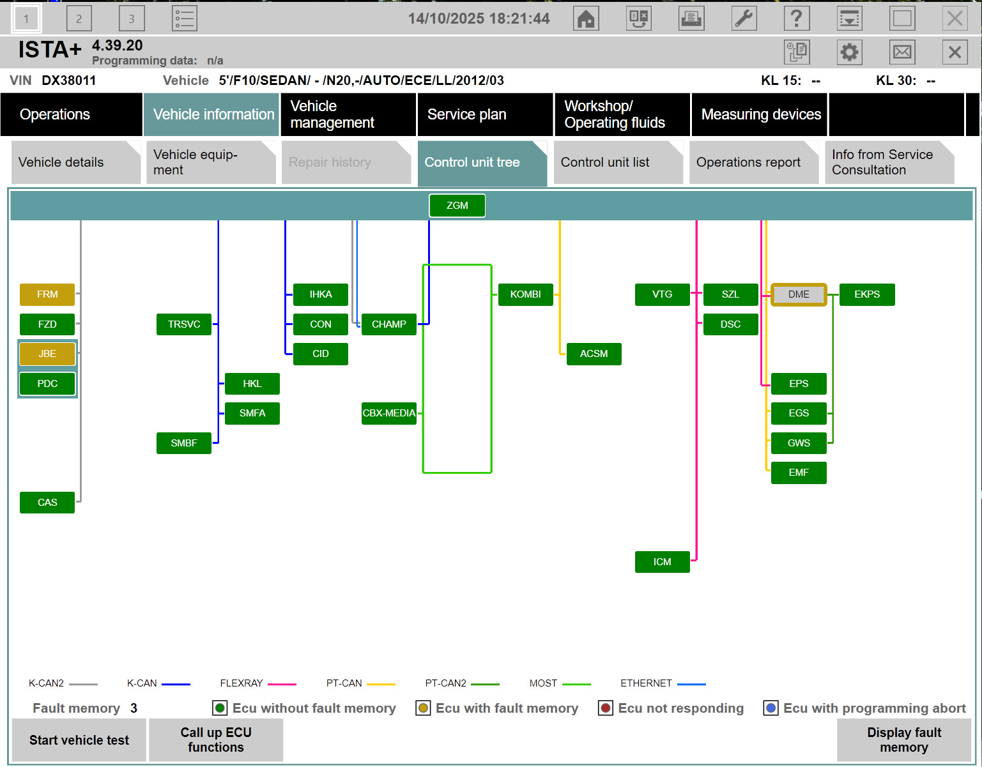Click the Start vehicle test button
The width and height of the screenshot is (982, 767).
[79, 740]
